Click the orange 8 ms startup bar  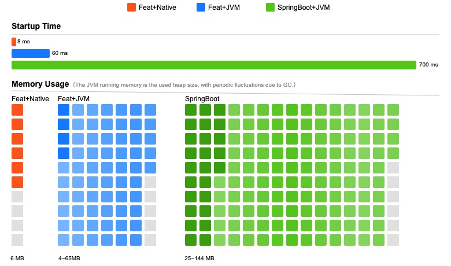14,42
